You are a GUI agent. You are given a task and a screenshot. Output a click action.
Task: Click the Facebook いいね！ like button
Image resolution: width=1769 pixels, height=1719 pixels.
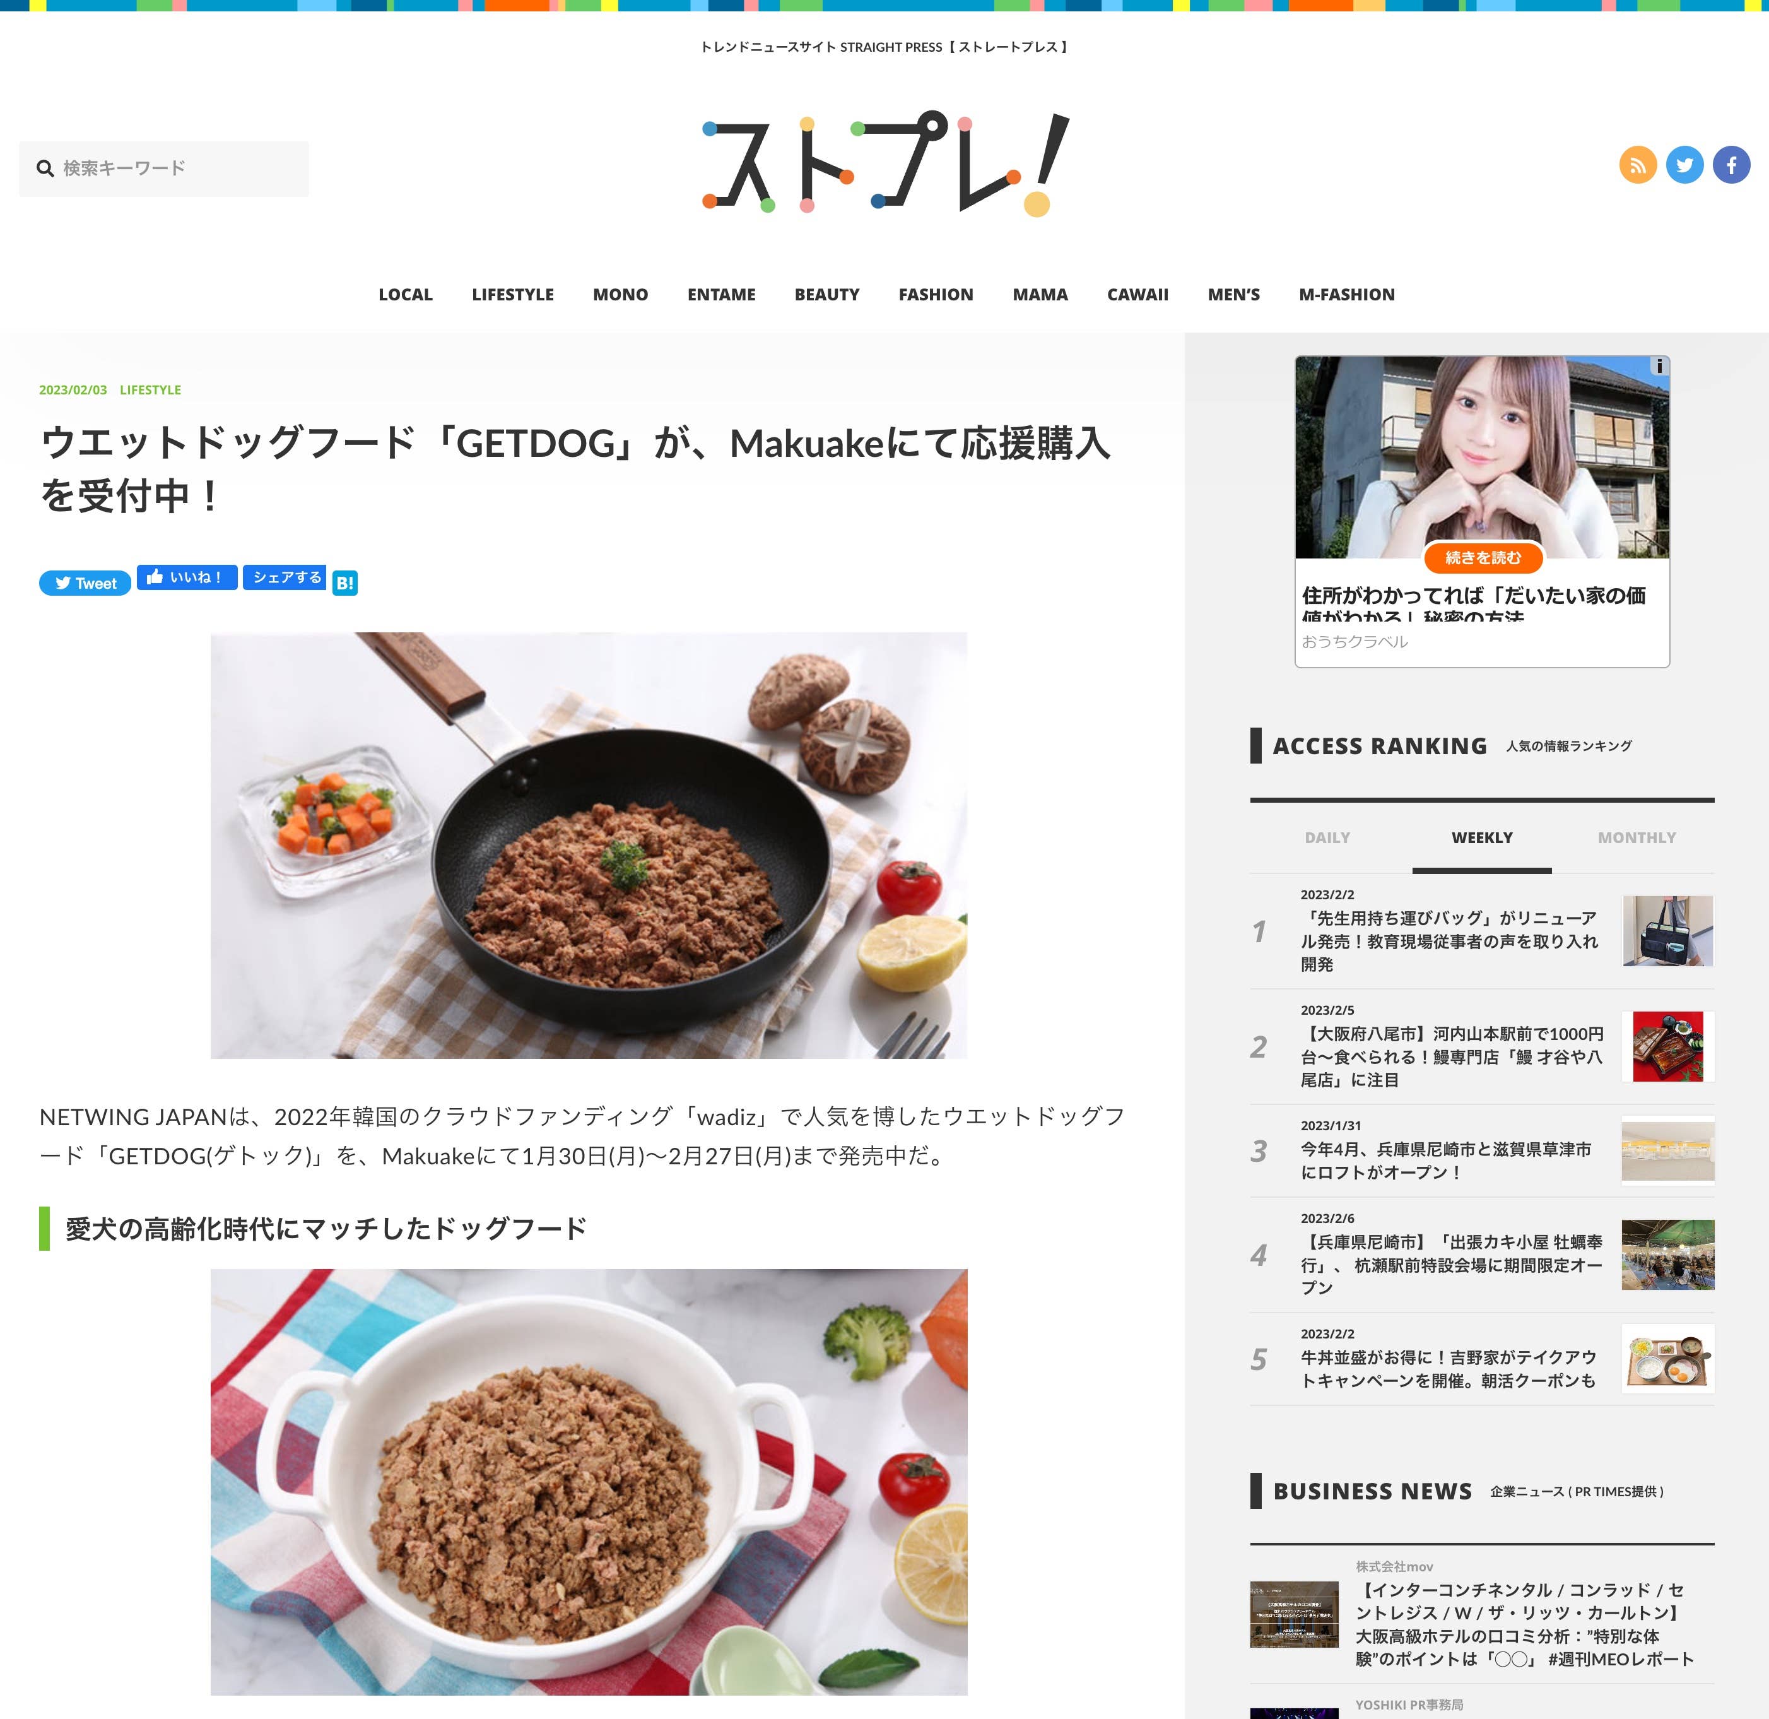[x=187, y=578]
